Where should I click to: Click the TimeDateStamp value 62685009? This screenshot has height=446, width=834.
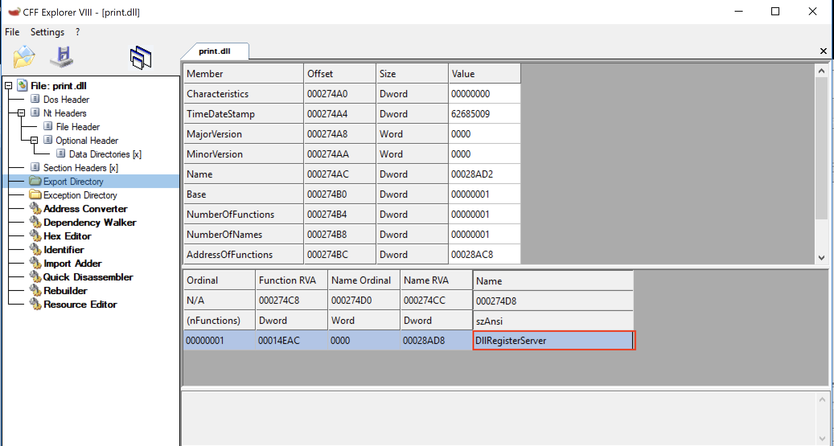point(485,114)
